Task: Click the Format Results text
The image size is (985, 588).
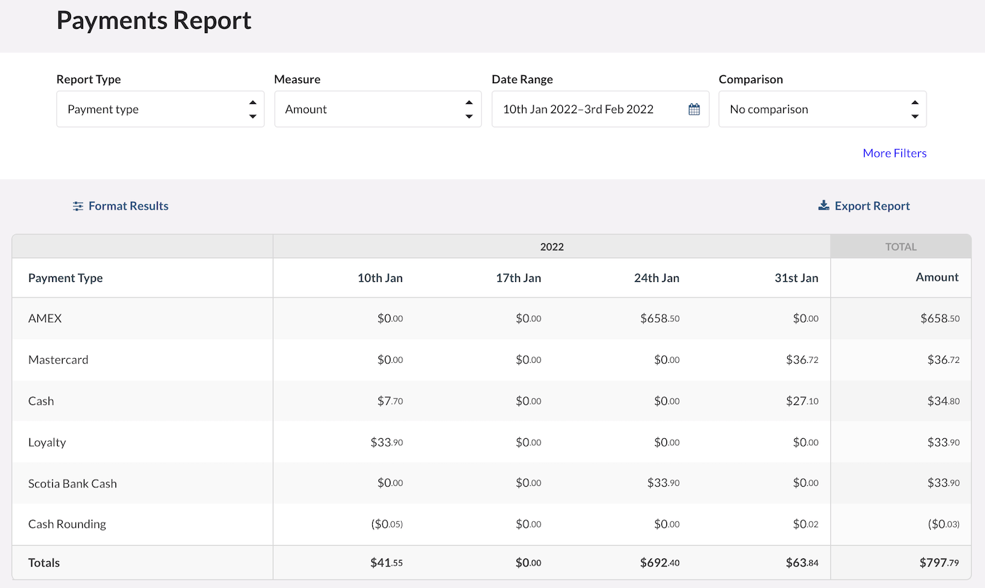Action: pos(129,206)
